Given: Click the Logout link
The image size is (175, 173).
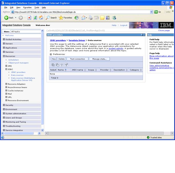Looking at the screenshot, I should click(x=124, y=25).
